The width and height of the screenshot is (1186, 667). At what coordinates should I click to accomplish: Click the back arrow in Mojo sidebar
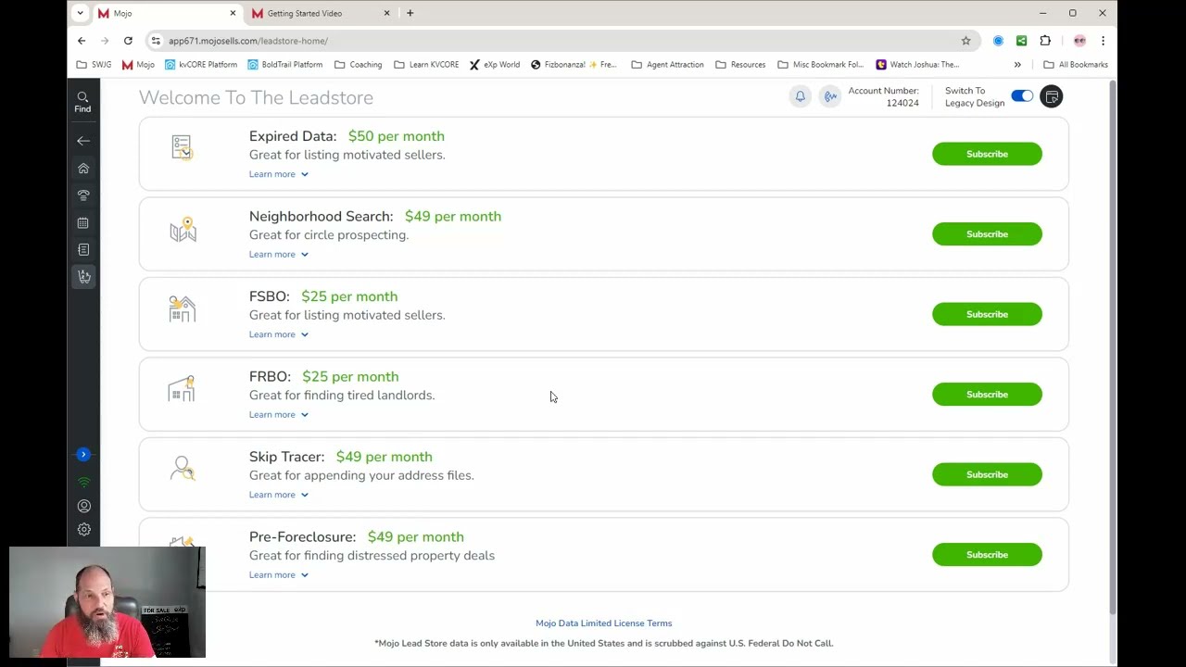tap(83, 141)
